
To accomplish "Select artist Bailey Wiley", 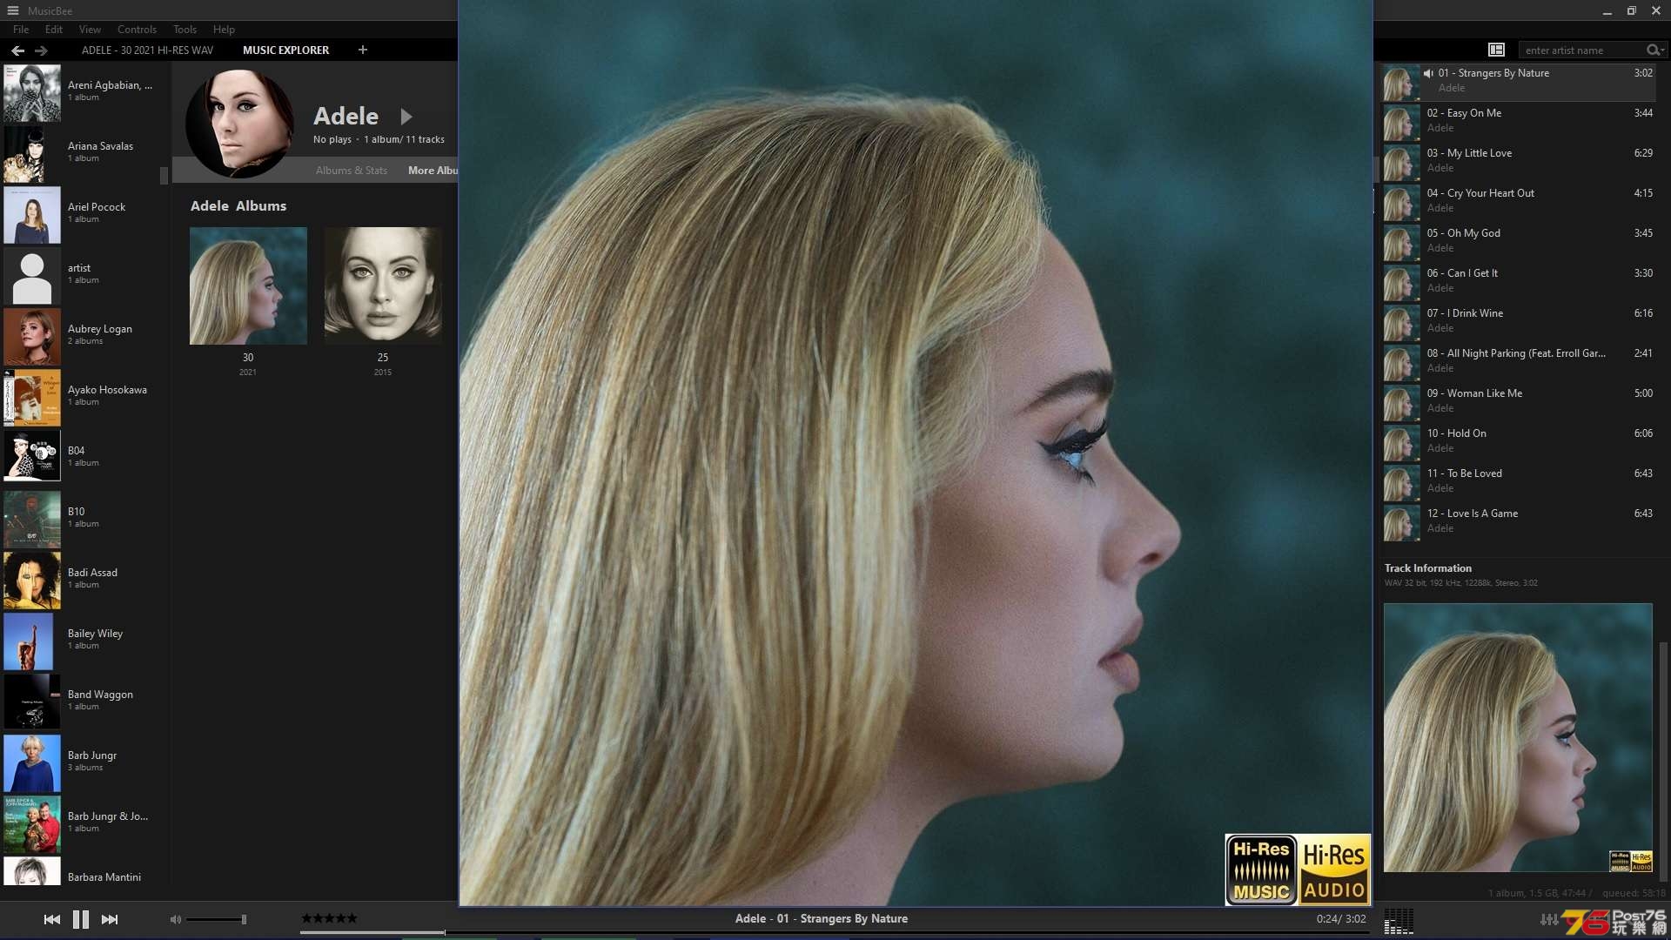I will [x=80, y=640].
